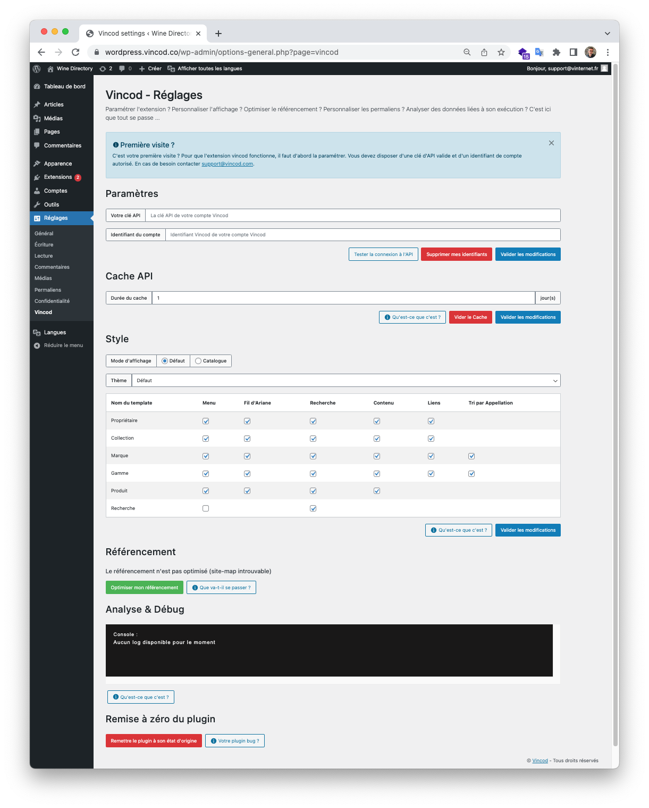Select the Catalogue display mode radio

coord(198,361)
